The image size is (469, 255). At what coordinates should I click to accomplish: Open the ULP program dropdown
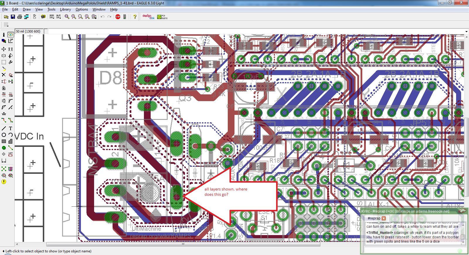pos(59,17)
